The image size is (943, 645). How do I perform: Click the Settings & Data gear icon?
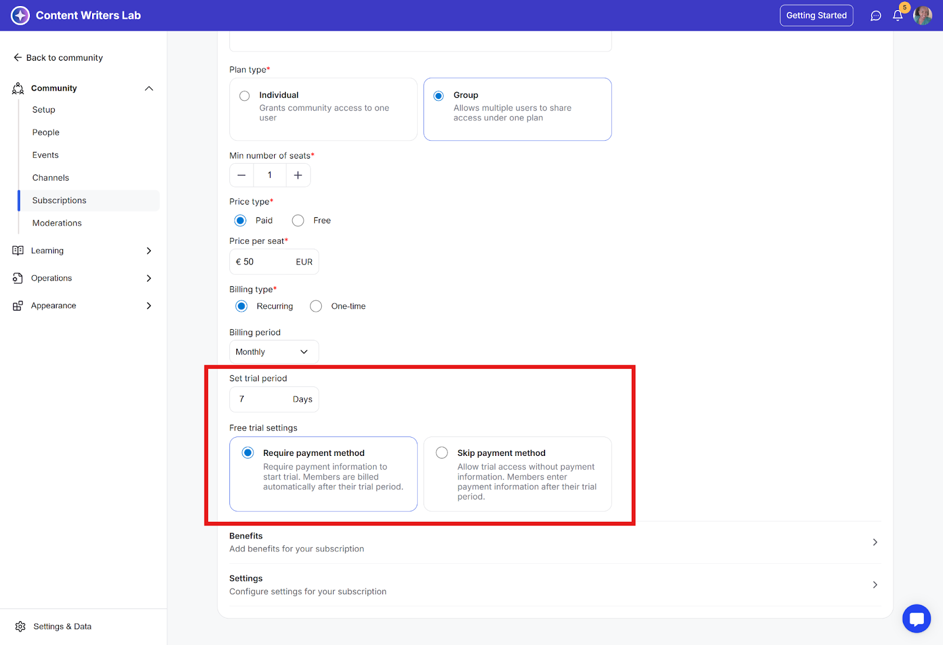(21, 627)
